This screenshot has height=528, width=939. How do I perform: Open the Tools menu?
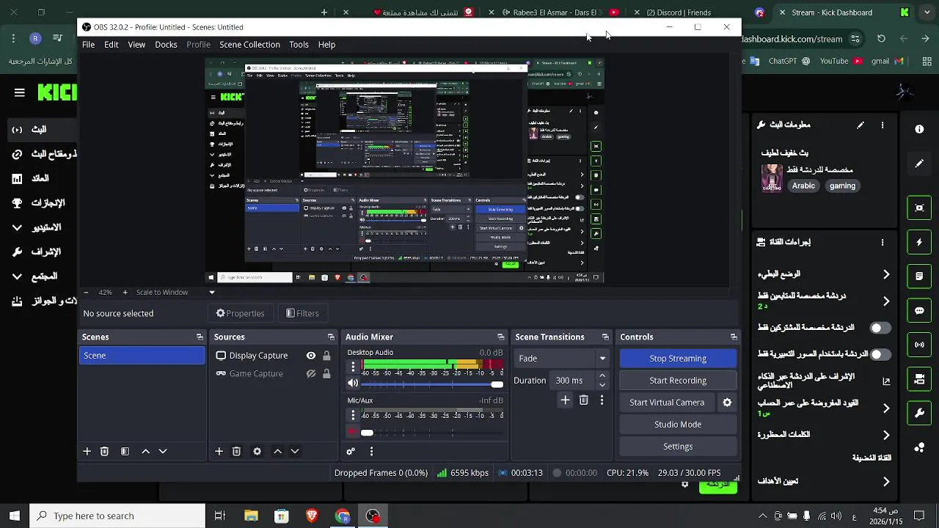[299, 44]
